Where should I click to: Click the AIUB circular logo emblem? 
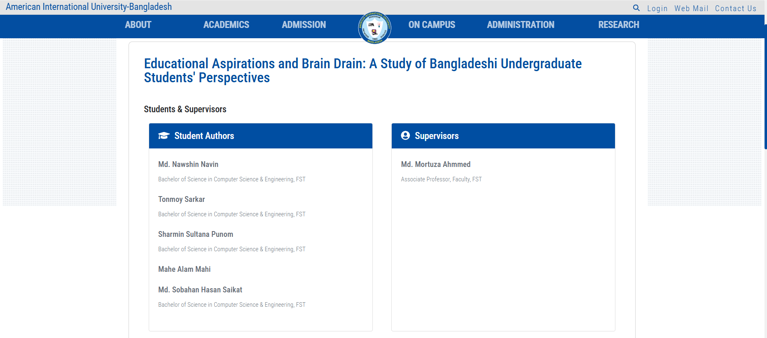click(374, 28)
